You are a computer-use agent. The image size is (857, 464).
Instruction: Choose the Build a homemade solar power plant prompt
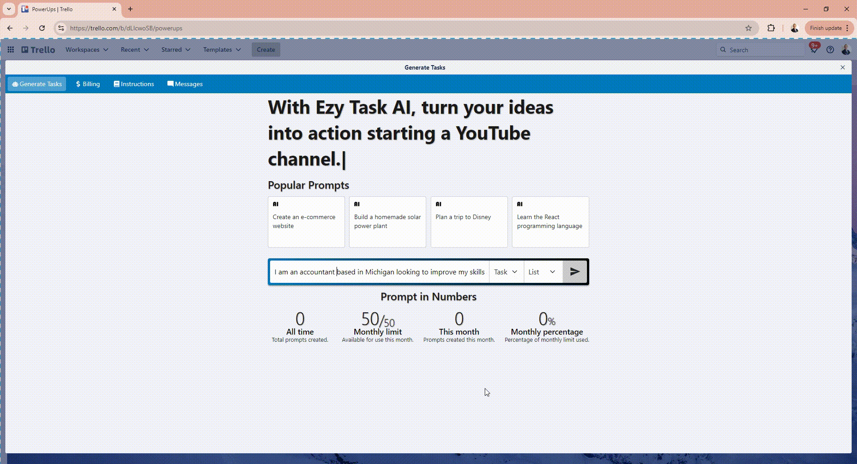coord(387,222)
